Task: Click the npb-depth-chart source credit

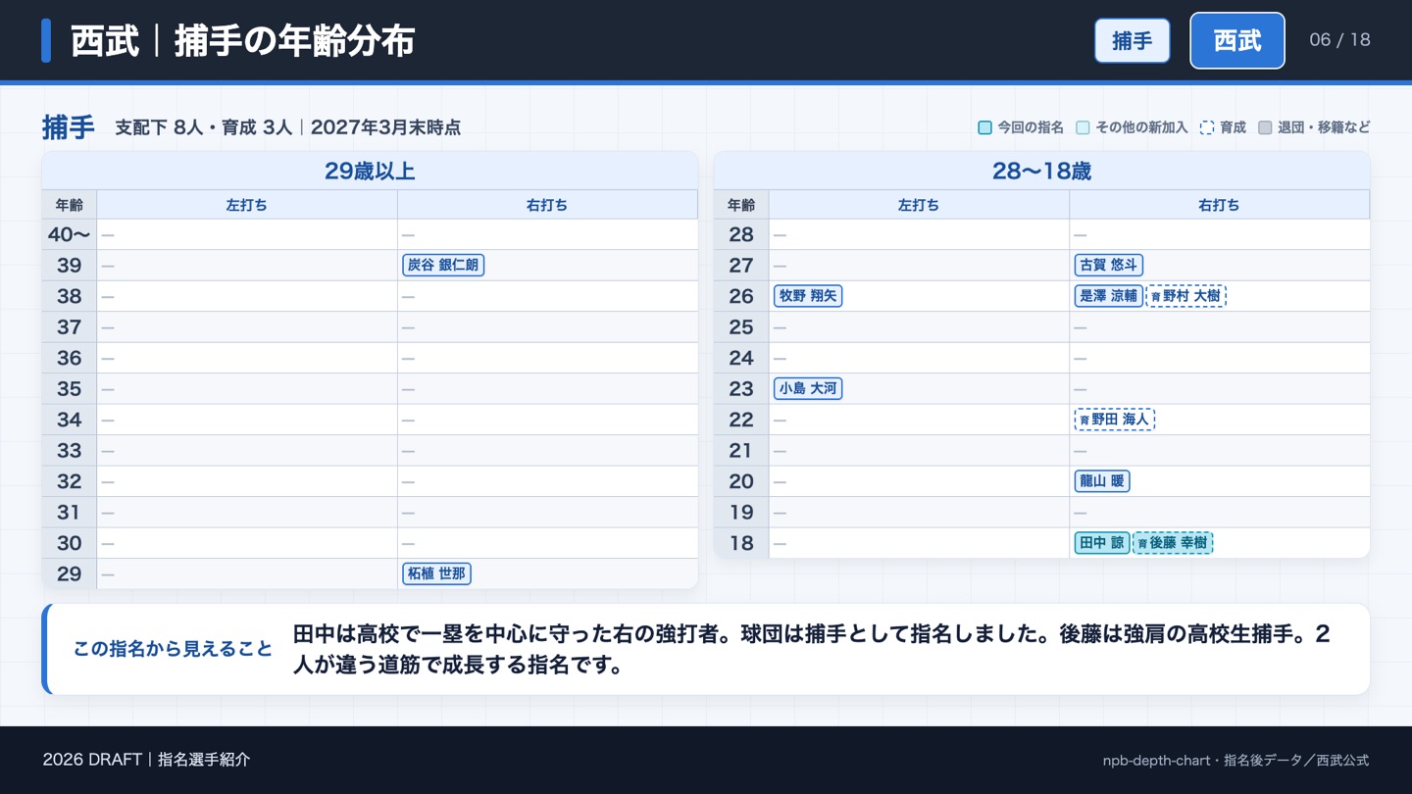Action: (x=1235, y=760)
